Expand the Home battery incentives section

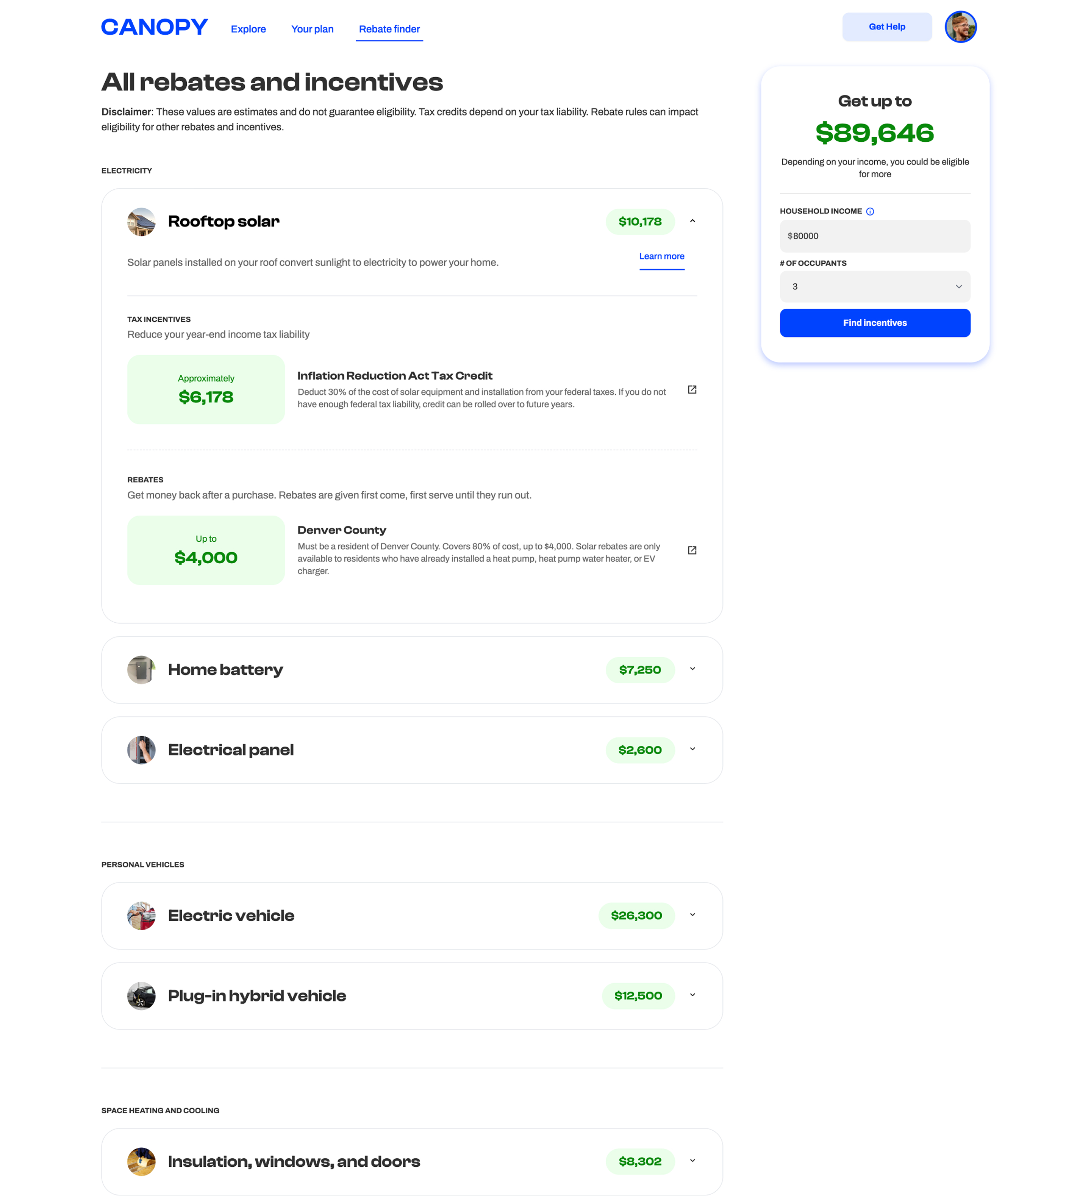coord(693,670)
